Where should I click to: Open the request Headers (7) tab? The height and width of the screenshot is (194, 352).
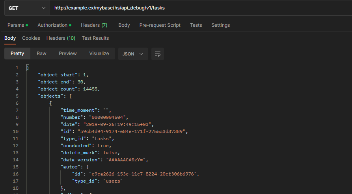[94, 25]
